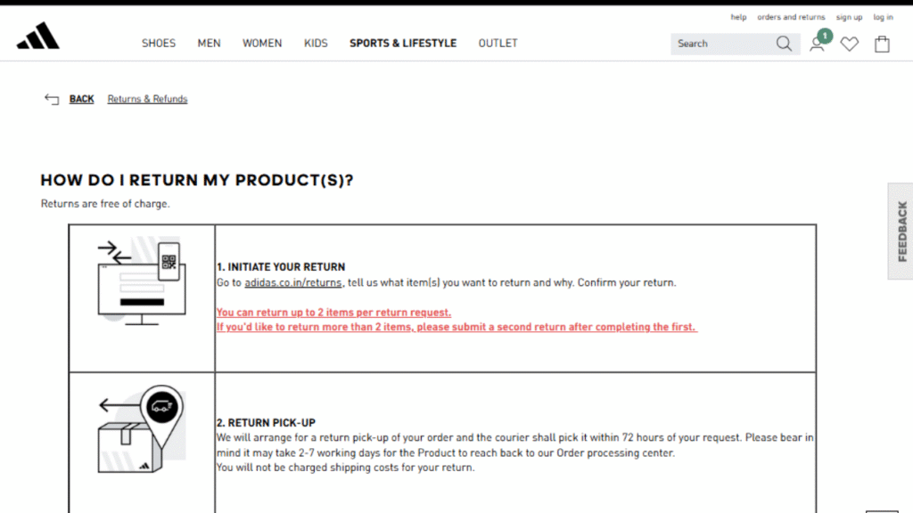This screenshot has width=913, height=513.
Task: Open the SHOES menu
Action: (159, 44)
